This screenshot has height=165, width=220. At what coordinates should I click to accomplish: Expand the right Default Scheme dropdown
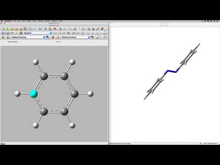tap(89, 37)
